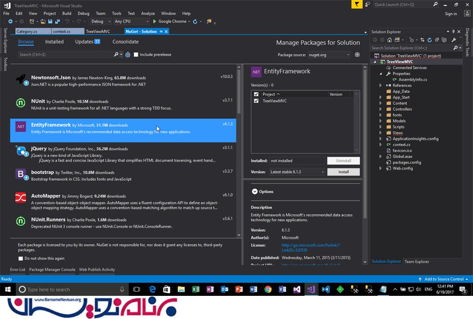The width and height of the screenshot is (473, 319).
Task: Click Sync with Active Document in Solution Explorer
Action: (x=422, y=40)
